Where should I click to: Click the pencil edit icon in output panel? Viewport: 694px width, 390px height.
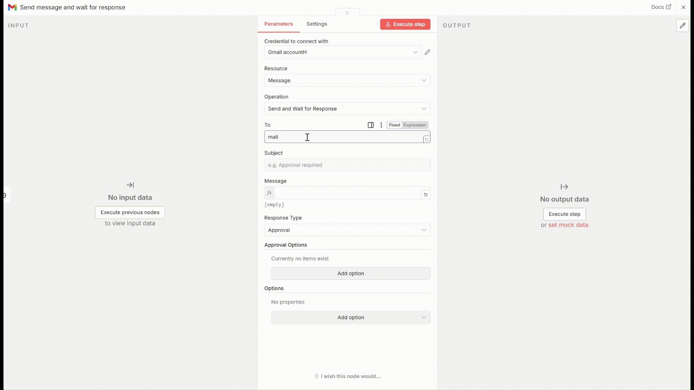click(x=682, y=26)
